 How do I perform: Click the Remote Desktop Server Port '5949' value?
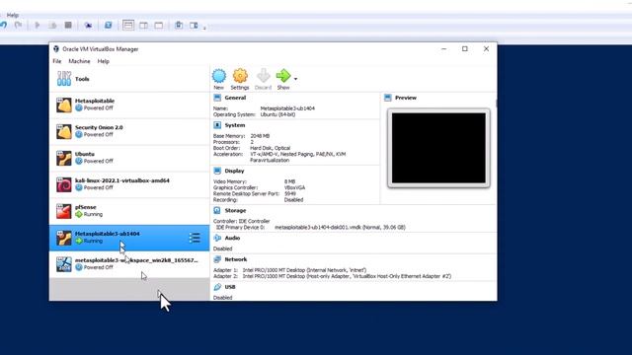(x=289, y=193)
